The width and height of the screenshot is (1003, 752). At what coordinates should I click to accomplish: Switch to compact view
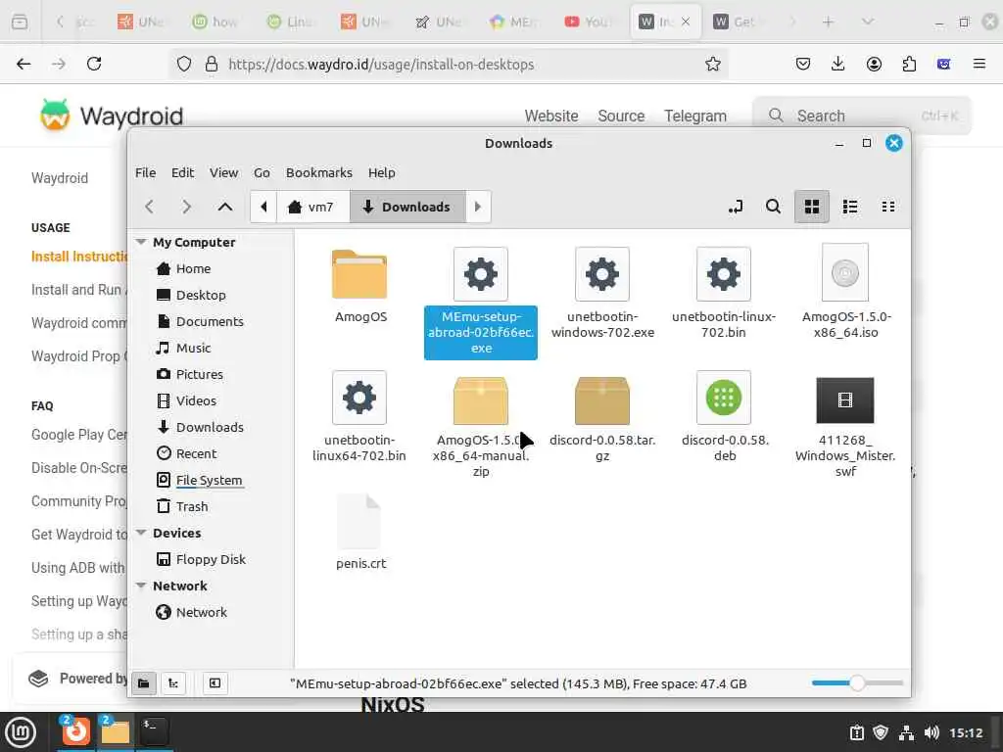[x=888, y=207]
